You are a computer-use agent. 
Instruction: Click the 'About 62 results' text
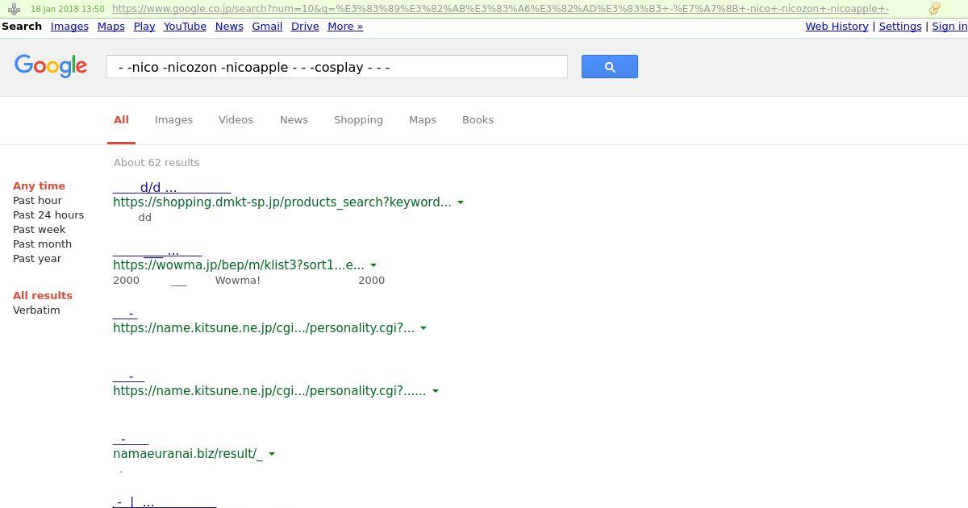(x=156, y=163)
